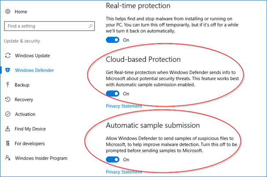Click the Windows Insider Program person icon
267x177 pixels.
tap(7, 158)
